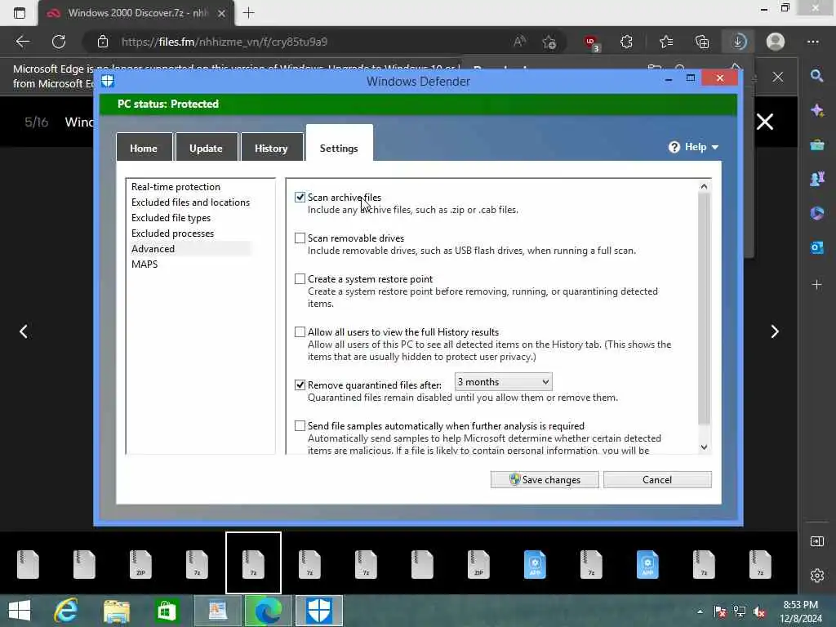Screen dimensions: 836x627
Task: Click the settings scrollbar up arrow
Action: click(x=704, y=186)
